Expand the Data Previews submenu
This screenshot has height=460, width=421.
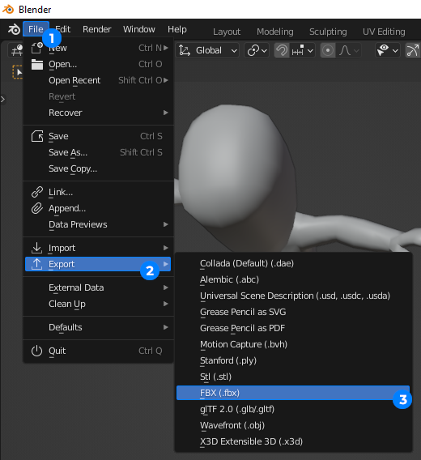(98, 224)
